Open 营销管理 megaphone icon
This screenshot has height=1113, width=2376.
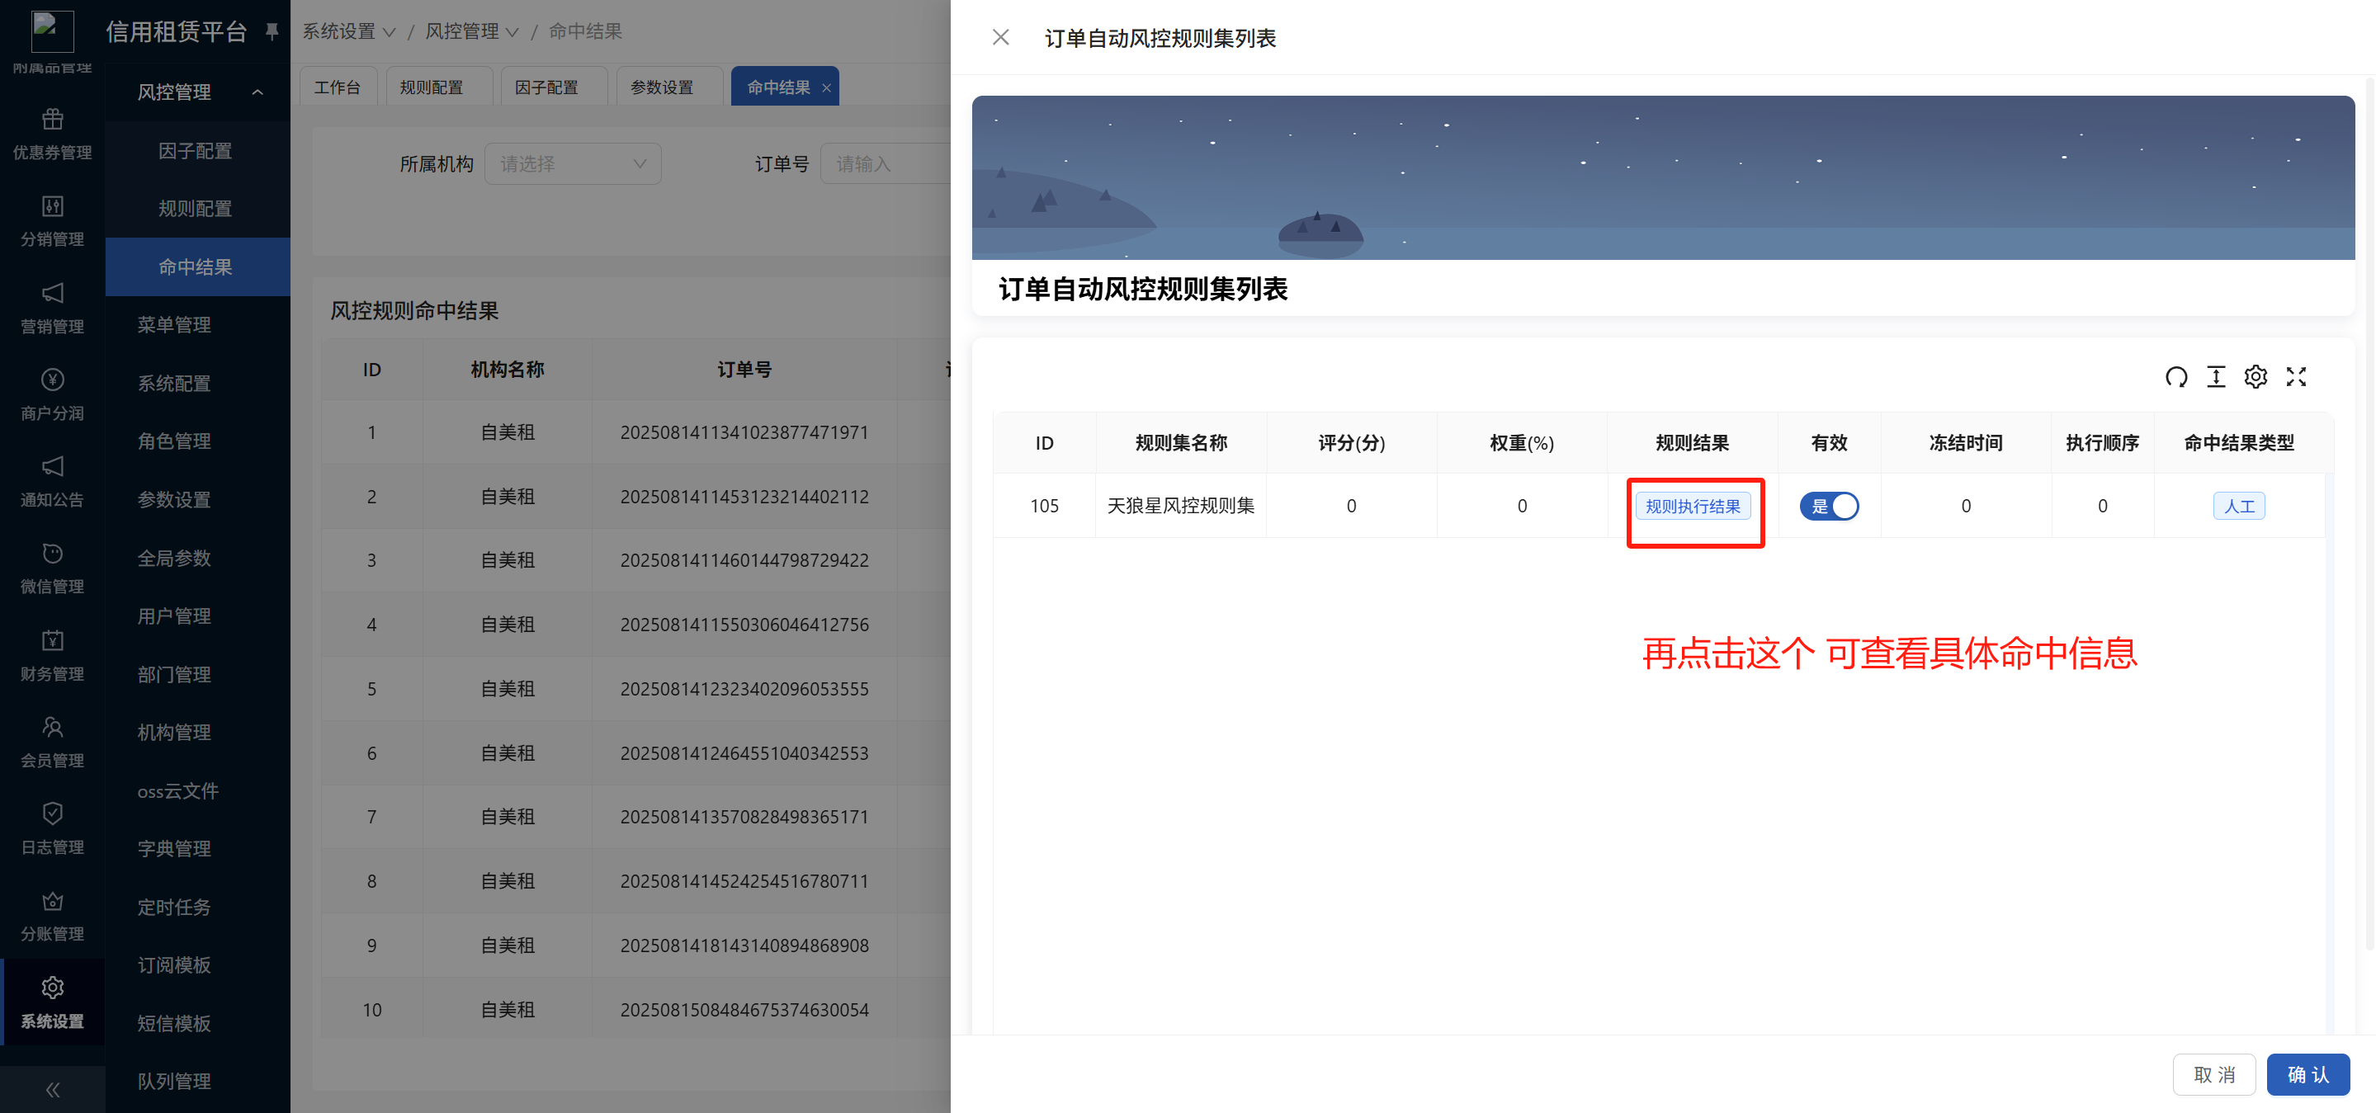click(x=53, y=292)
